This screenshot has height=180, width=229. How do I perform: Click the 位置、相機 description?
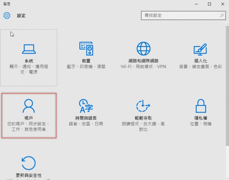[201, 124]
